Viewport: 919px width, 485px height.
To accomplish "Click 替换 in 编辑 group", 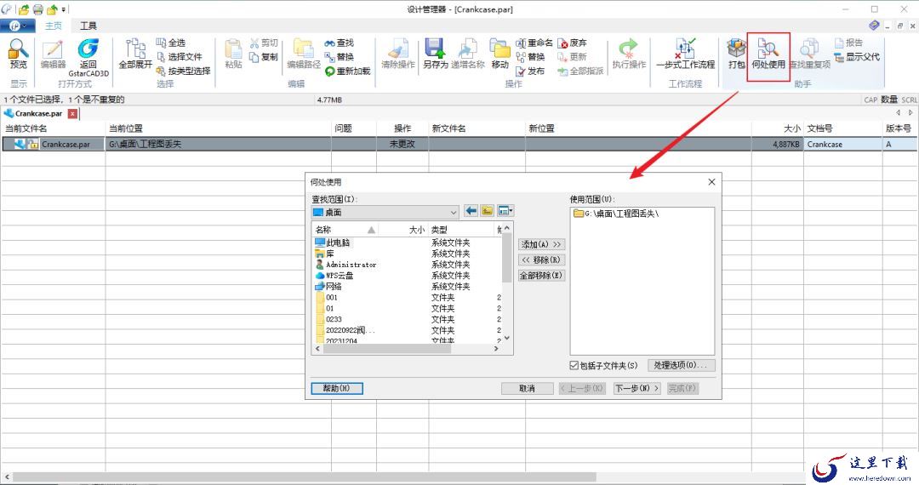I will tap(340, 57).
